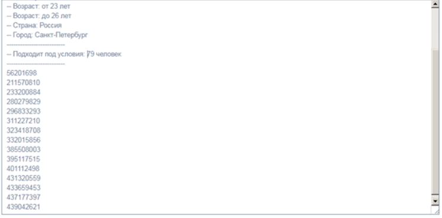Click the vertical scrollbar thumb
442x218 pixels.
point(435,122)
